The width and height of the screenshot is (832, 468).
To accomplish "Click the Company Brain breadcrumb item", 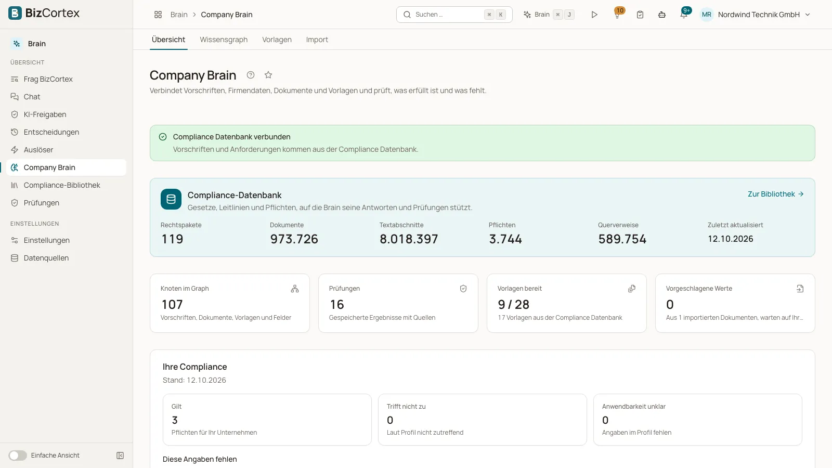I will tap(227, 15).
